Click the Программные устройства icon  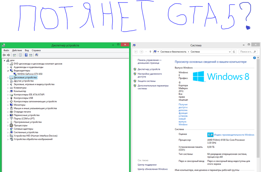(11, 122)
